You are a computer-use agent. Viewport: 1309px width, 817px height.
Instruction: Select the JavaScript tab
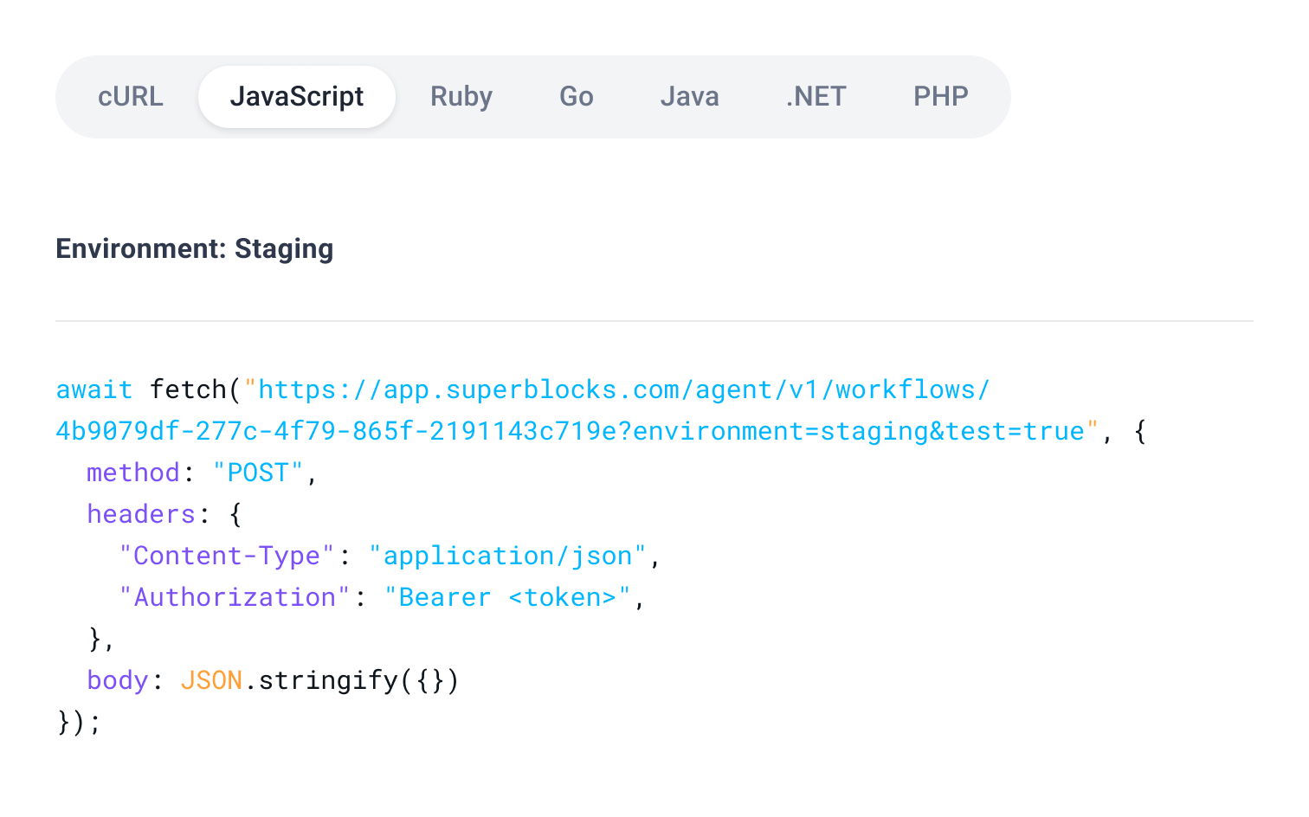click(296, 97)
